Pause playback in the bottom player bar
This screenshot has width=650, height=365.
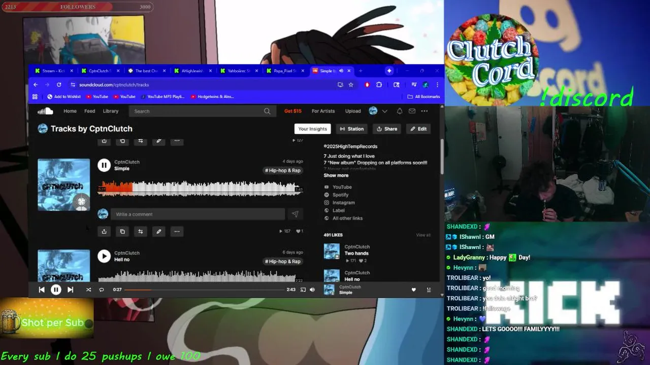pyautogui.click(x=56, y=289)
